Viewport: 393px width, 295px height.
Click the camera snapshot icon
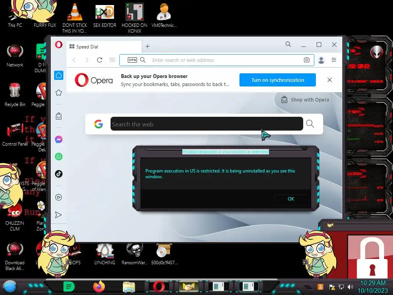tap(307, 60)
